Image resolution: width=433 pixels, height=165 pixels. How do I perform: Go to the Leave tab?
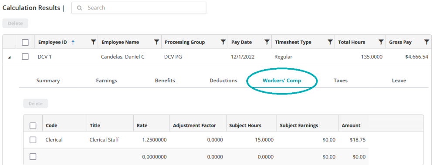pos(399,81)
